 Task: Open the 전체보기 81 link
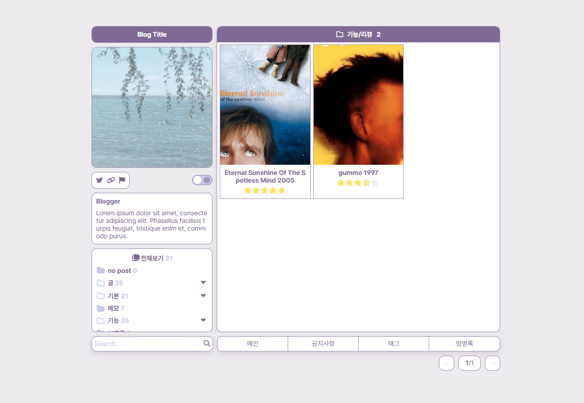point(152,258)
